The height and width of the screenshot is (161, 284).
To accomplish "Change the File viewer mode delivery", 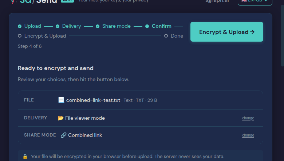I will click(x=248, y=118).
